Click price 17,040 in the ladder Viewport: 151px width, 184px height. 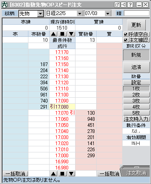[62, 131]
